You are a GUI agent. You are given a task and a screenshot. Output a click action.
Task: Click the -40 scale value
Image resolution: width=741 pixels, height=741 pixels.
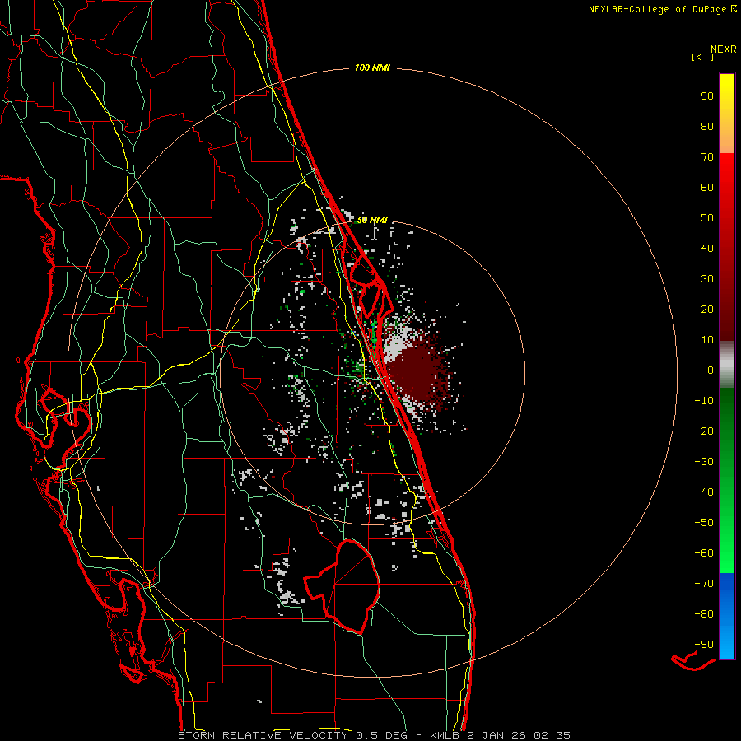(x=704, y=492)
